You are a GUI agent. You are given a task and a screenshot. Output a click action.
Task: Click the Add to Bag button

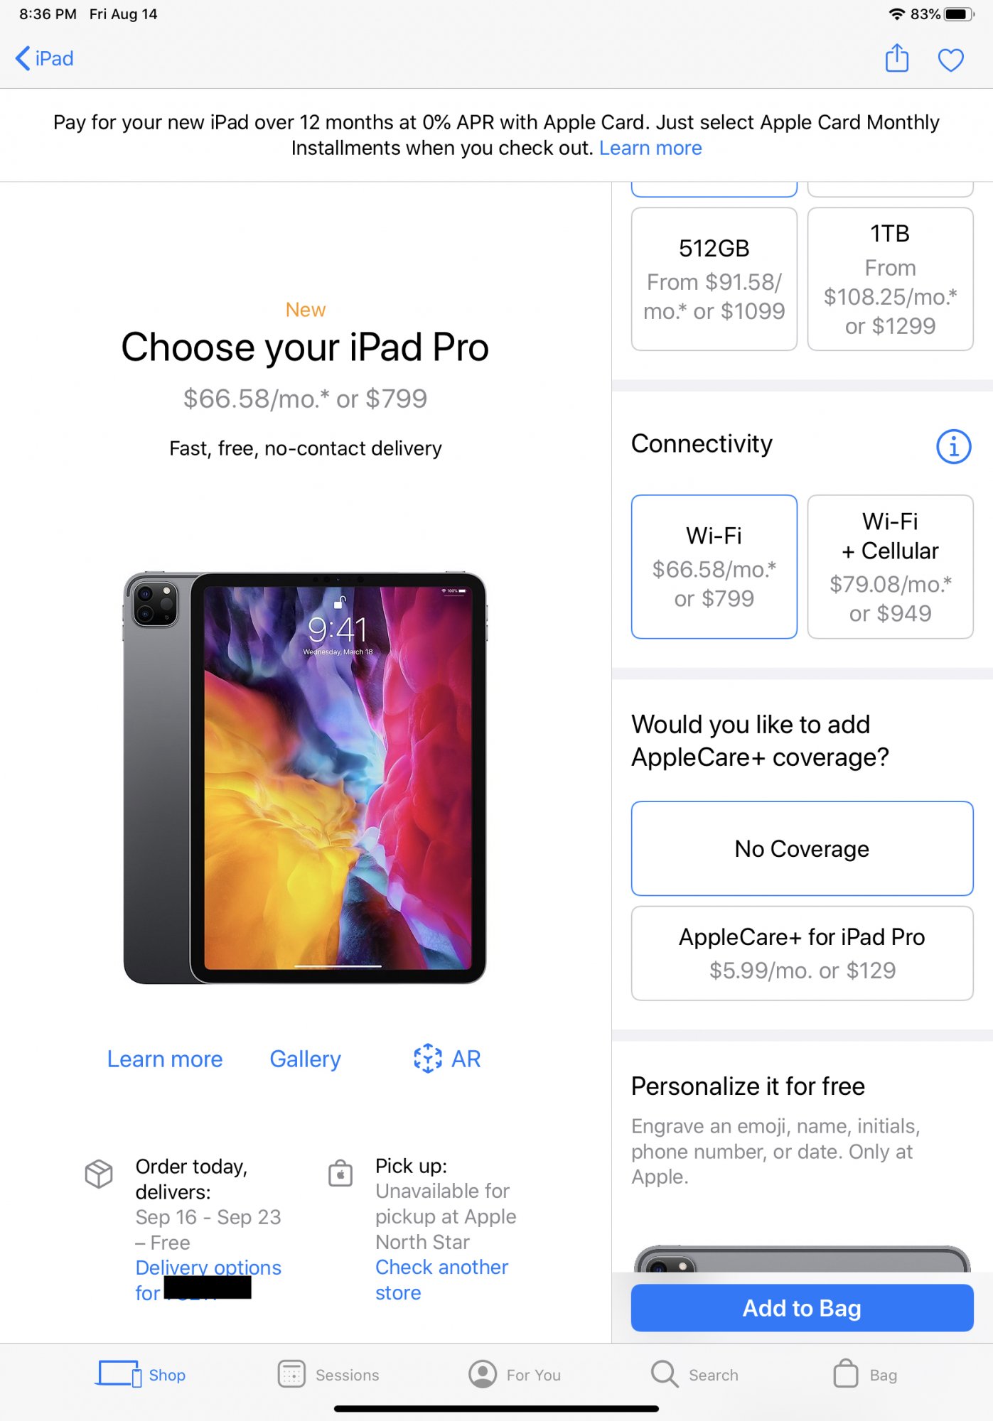point(802,1307)
